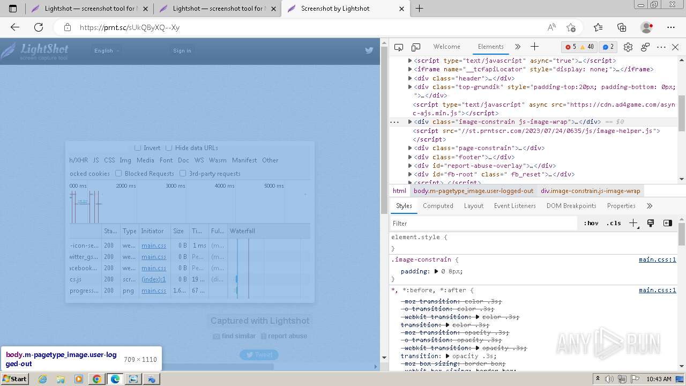Select the Elements tab in DevTools

pyautogui.click(x=490, y=47)
